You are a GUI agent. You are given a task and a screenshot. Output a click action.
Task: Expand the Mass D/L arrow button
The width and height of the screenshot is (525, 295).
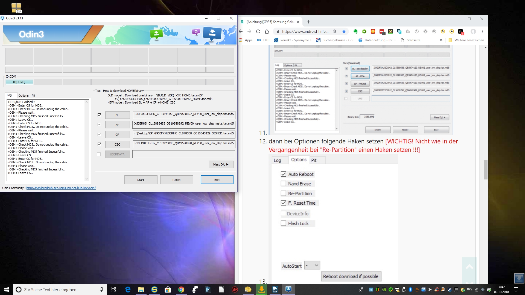click(221, 164)
